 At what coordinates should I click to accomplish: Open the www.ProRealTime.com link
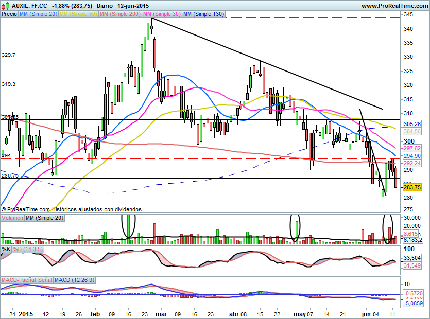393,6
